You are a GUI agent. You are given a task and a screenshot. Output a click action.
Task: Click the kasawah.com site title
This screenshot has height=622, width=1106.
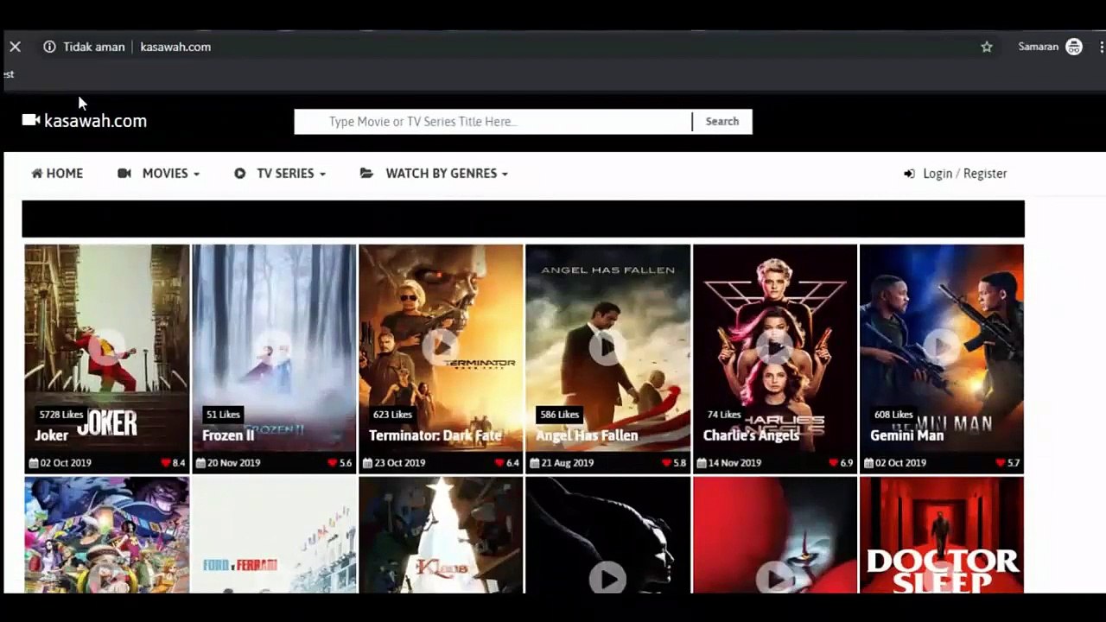tap(95, 121)
